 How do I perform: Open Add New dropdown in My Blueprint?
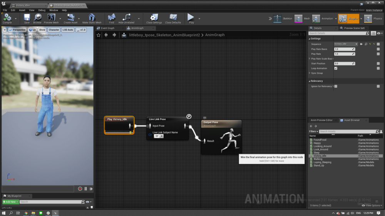coord(10,202)
